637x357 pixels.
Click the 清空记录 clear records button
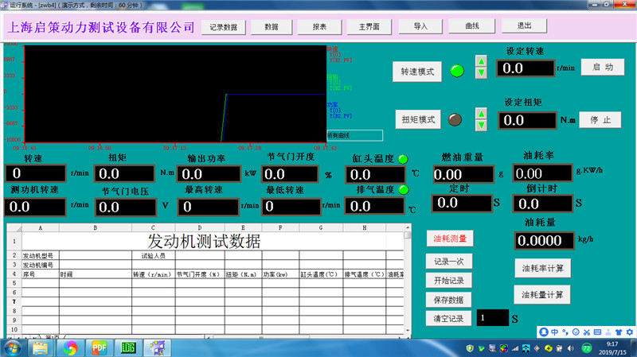[448, 318]
